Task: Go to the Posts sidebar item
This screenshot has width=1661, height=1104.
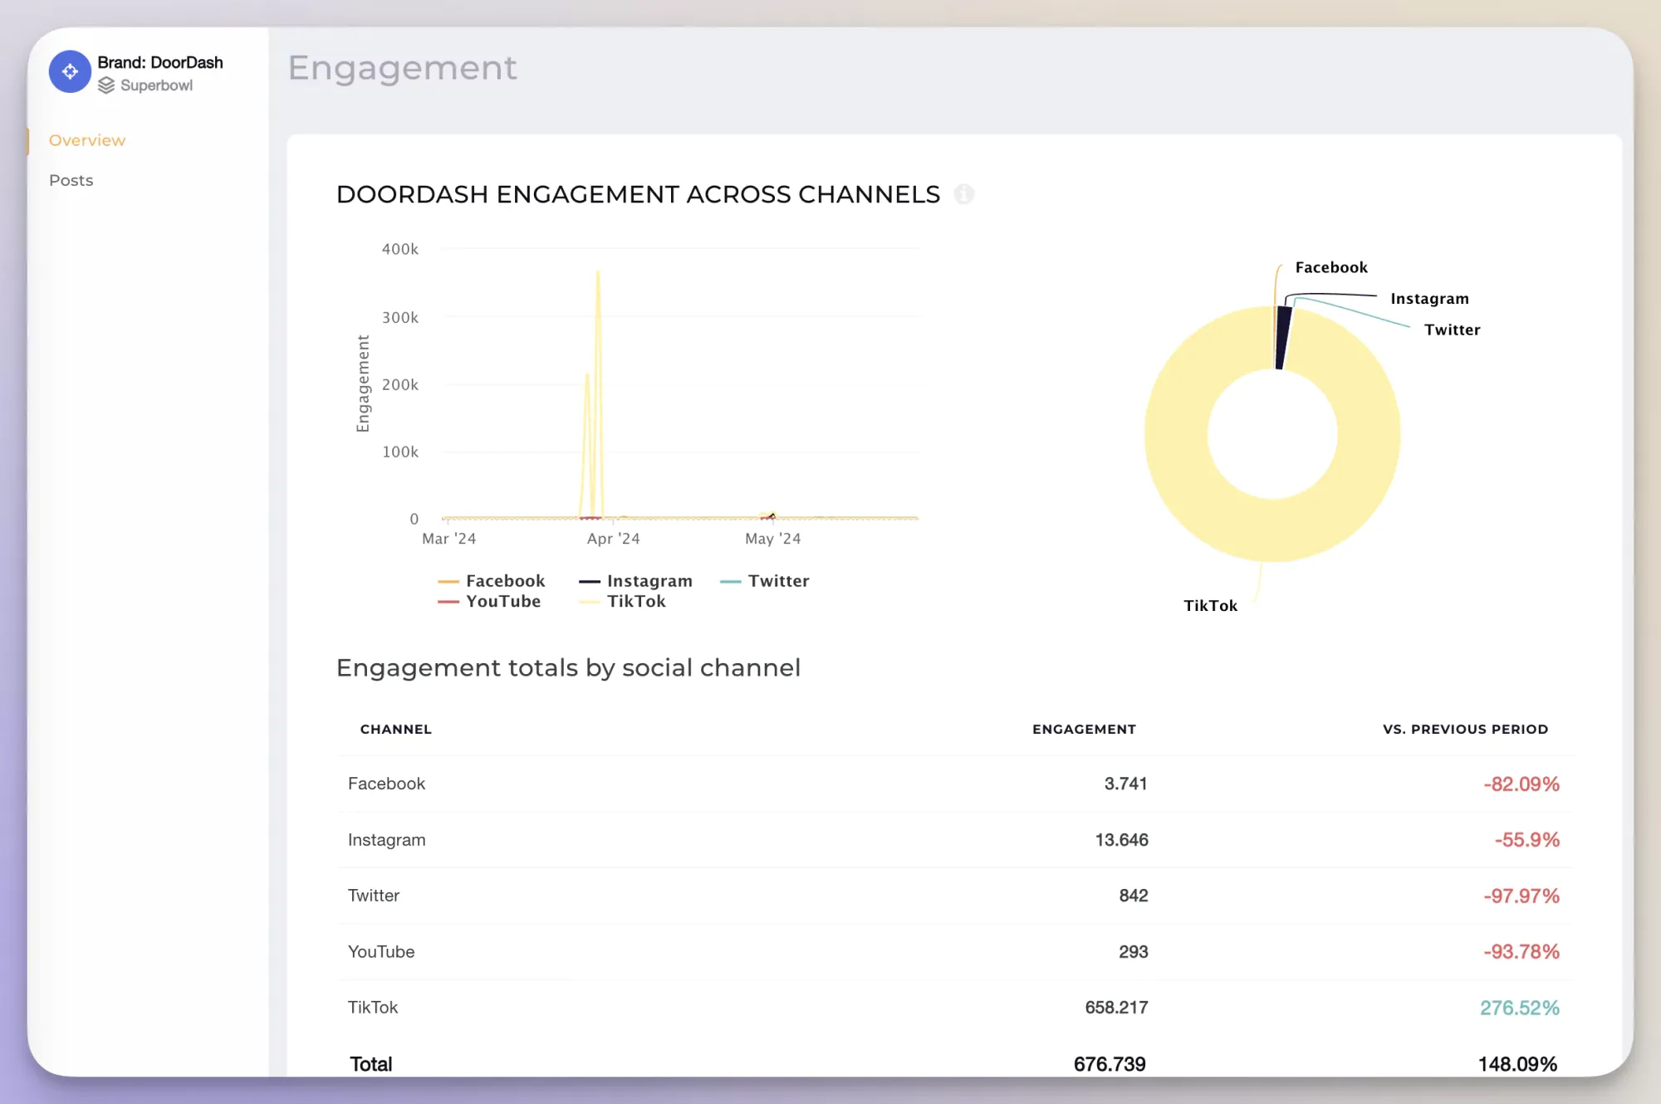Action: (x=71, y=180)
